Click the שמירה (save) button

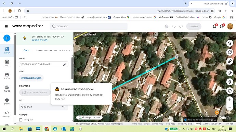194,26
